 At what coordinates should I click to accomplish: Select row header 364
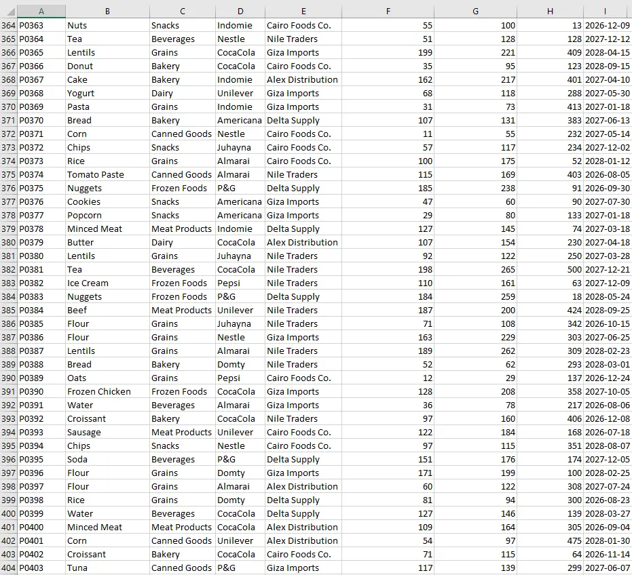[x=8, y=25]
